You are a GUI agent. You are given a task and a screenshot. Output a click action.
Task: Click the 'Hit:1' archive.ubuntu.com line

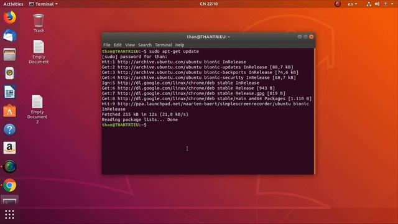tap(174, 62)
